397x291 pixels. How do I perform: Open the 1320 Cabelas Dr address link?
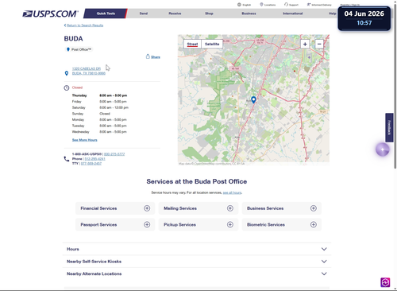pyautogui.click(x=89, y=71)
